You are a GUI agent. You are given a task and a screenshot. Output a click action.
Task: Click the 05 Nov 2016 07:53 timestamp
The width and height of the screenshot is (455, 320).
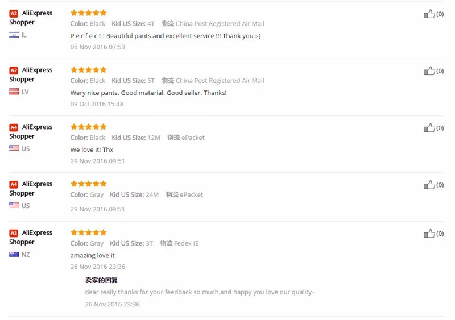click(97, 47)
